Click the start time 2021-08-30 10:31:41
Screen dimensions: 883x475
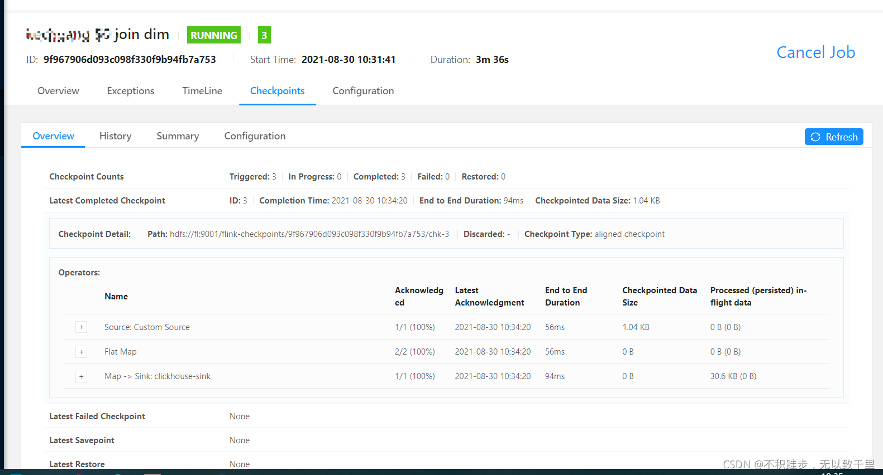pyautogui.click(x=349, y=60)
